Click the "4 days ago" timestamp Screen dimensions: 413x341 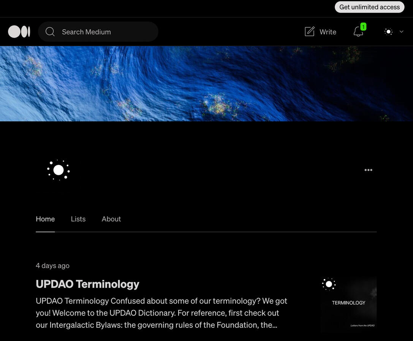[52, 265]
